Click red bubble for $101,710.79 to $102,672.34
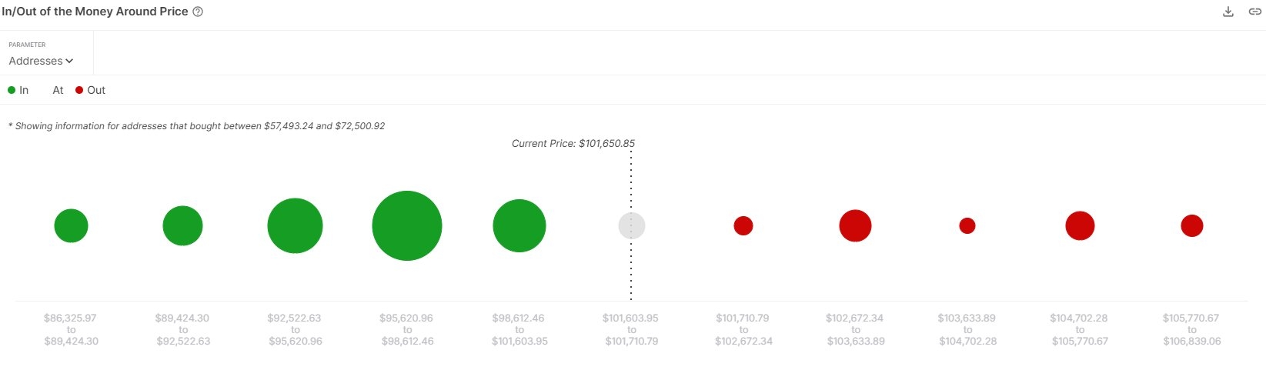Viewport: 1266px width, 370px height. click(x=743, y=225)
